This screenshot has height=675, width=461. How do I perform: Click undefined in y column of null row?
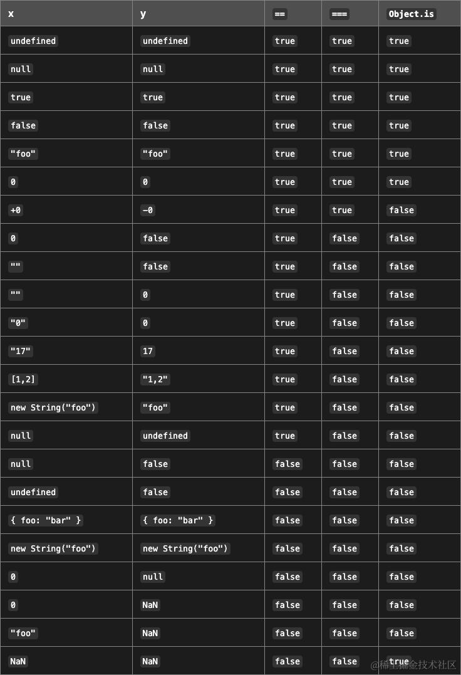[165, 436]
